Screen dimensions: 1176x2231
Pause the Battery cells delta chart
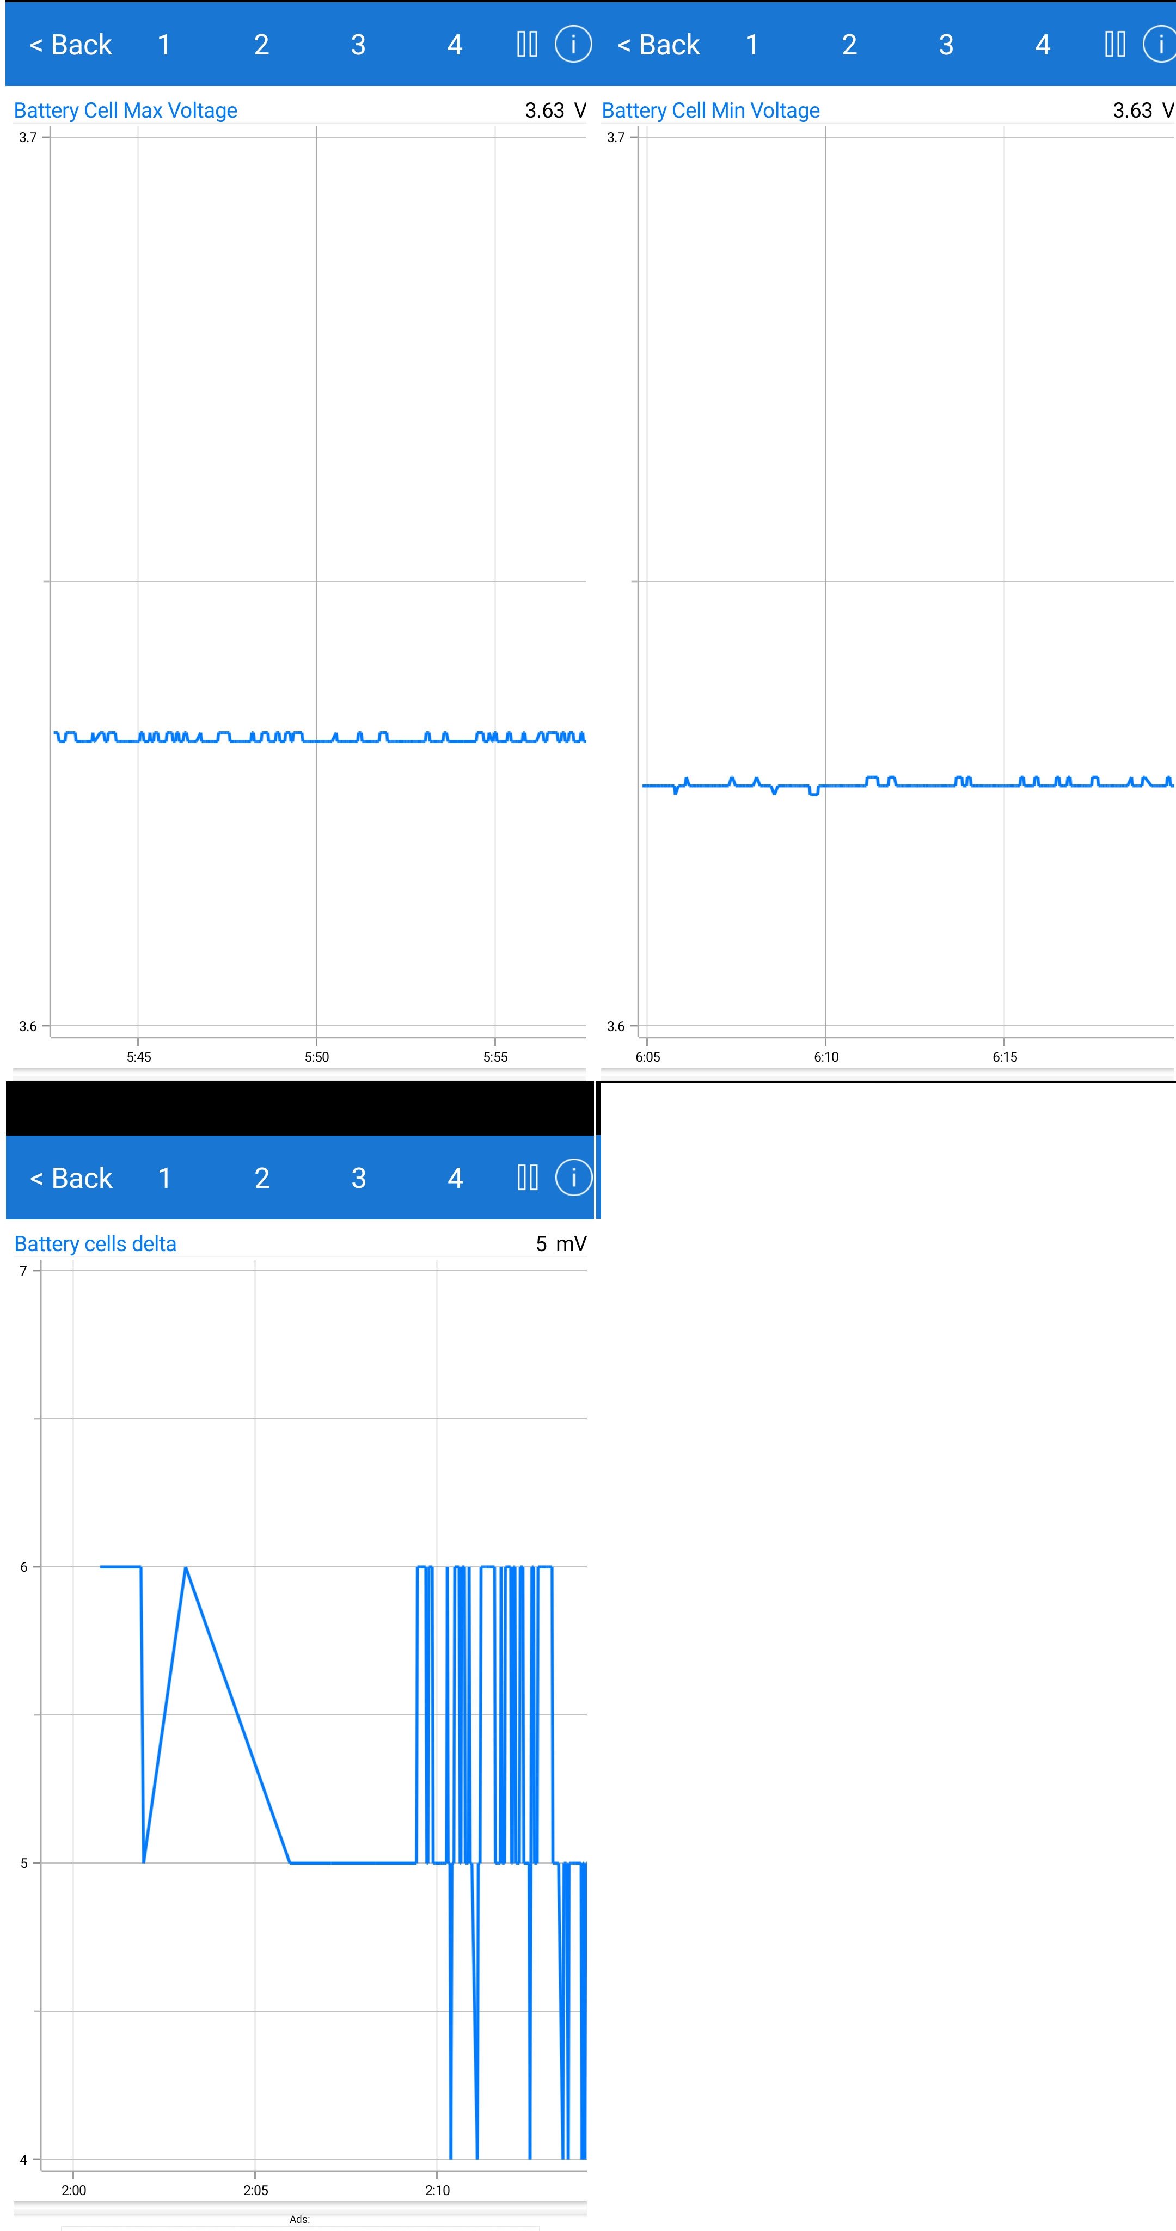coord(528,1178)
